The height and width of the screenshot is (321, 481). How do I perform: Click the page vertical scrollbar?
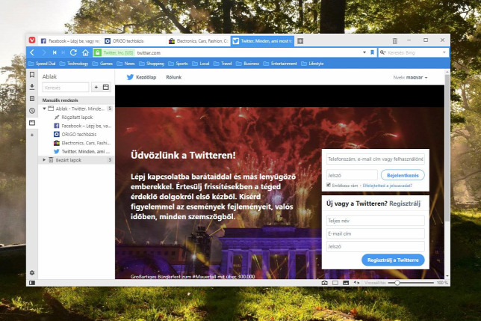click(x=447, y=147)
